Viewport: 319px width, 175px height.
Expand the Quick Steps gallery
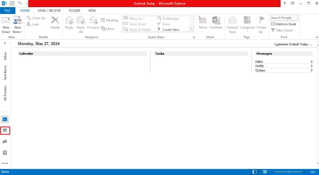(x=192, y=30)
